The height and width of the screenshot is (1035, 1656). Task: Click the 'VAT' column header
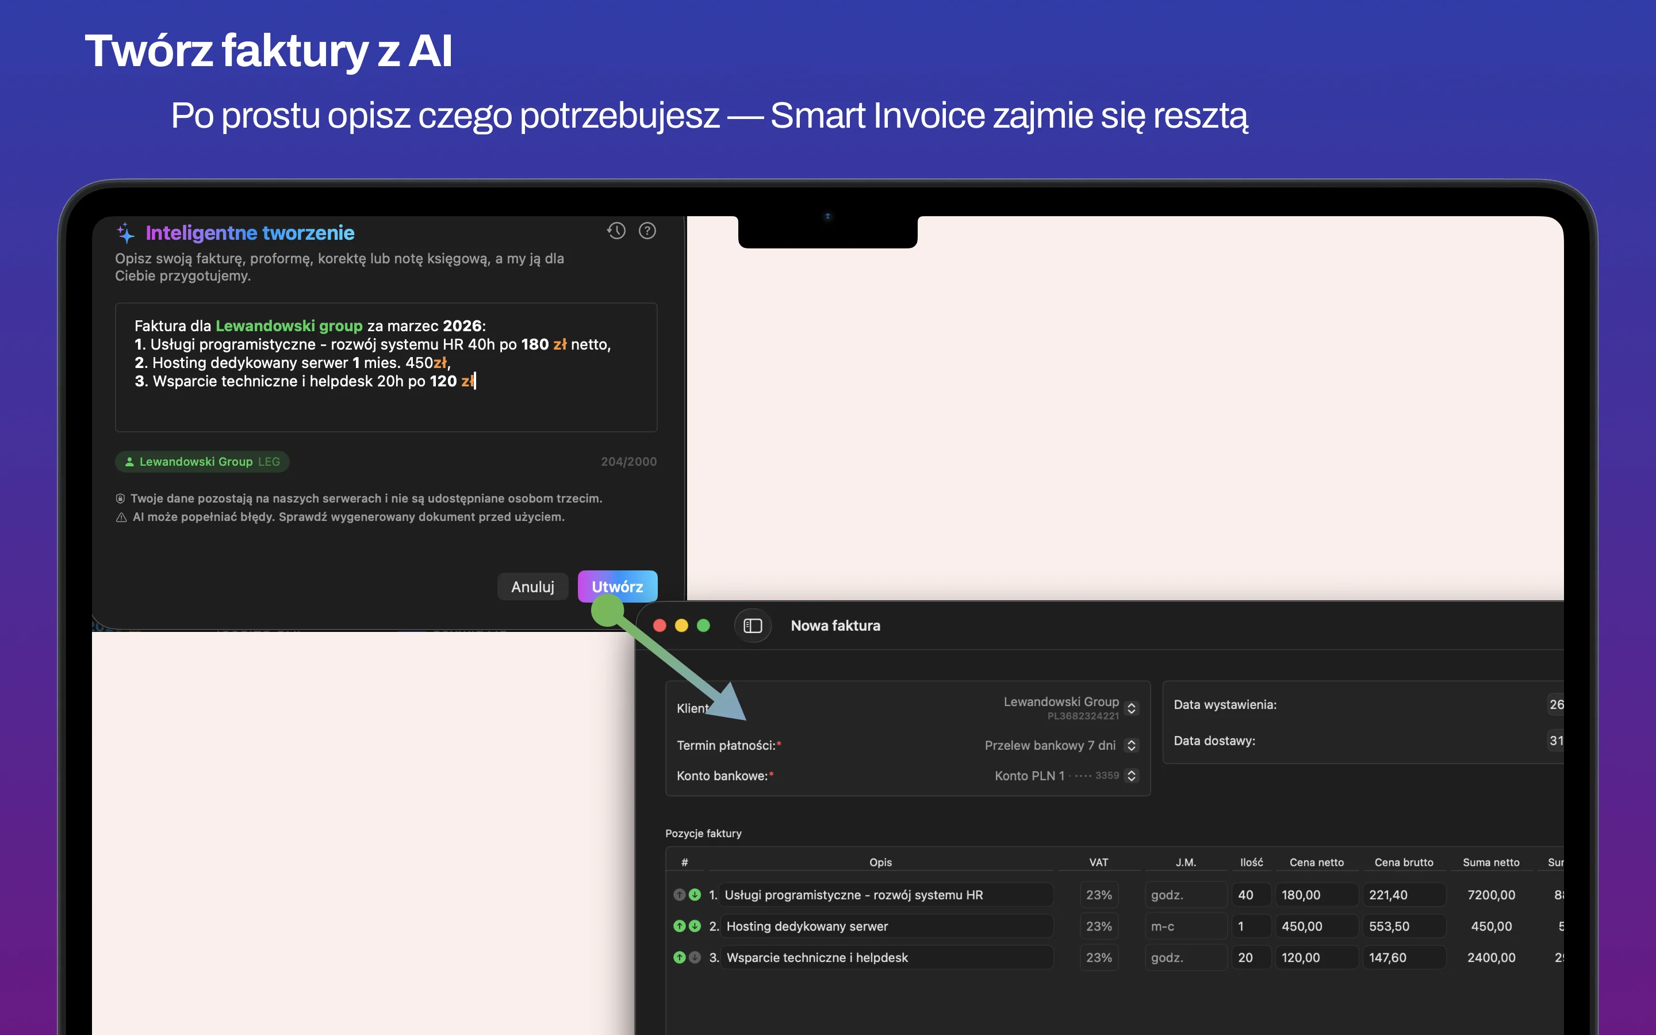tap(1099, 862)
